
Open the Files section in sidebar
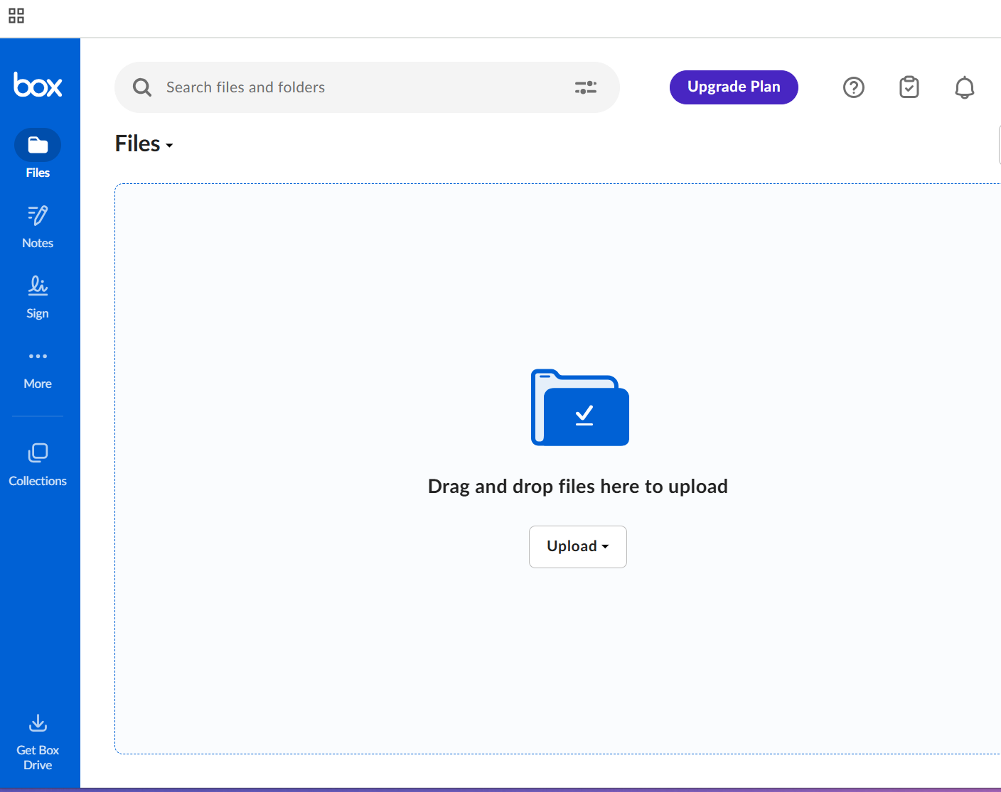(x=37, y=145)
